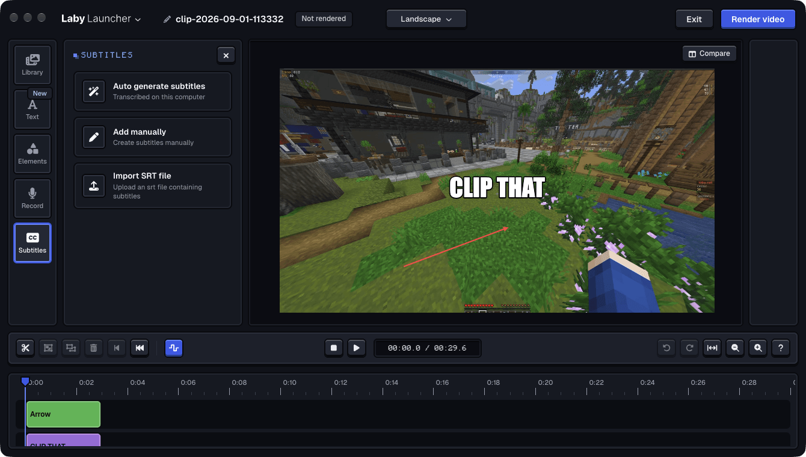Click the New badge above Text
The height and width of the screenshot is (457, 806).
pos(40,93)
